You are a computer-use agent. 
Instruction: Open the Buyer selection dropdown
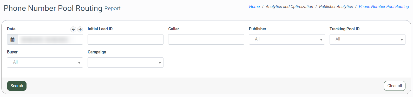(x=45, y=63)
